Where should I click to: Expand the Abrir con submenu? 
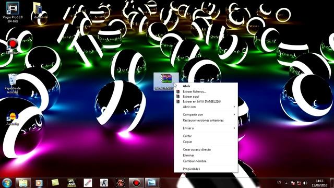pos(206,107)
